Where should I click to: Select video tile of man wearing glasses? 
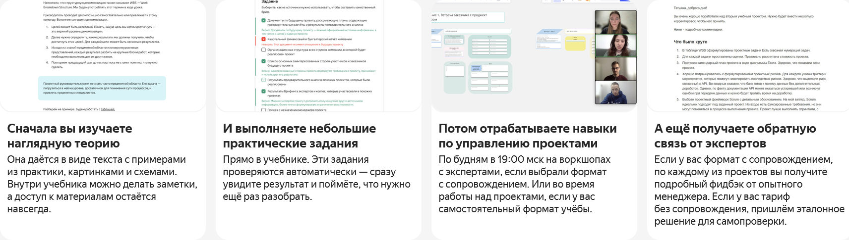[x=615, y=69]
